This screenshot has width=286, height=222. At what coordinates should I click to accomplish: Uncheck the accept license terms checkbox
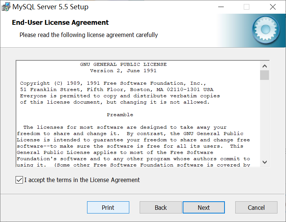click(x=19, y=180)
